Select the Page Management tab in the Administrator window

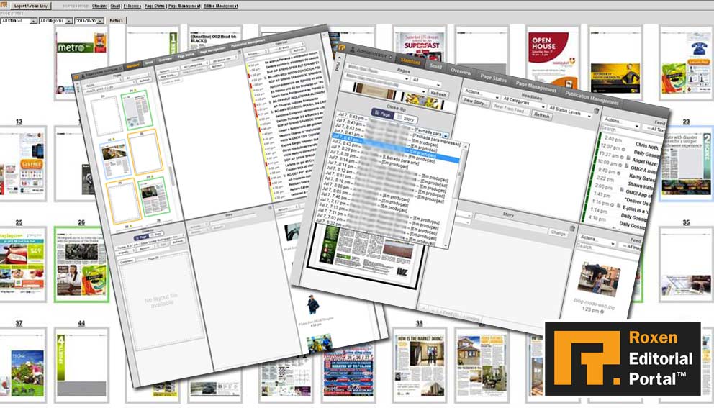tap(535, 86)
